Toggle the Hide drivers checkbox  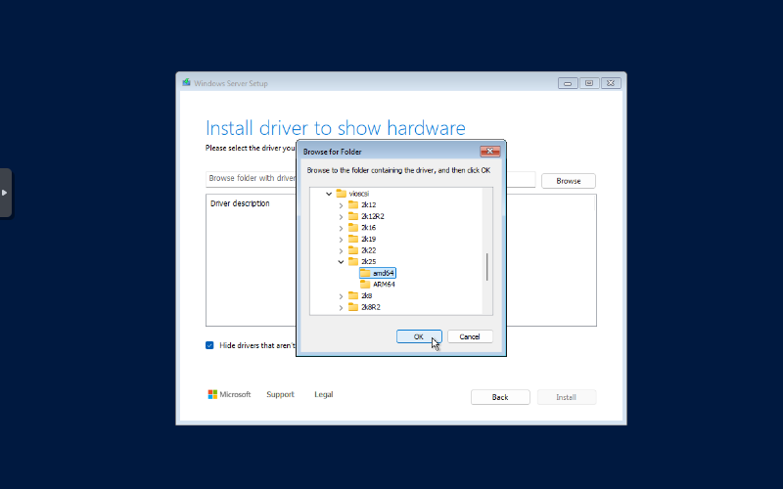209,345
